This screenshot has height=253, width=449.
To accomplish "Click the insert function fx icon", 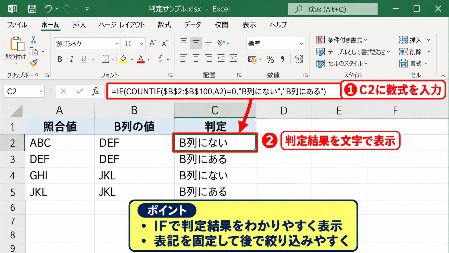I will (x=95, y=91).
